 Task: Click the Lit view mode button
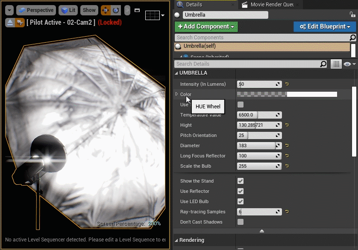coord(68,10)
